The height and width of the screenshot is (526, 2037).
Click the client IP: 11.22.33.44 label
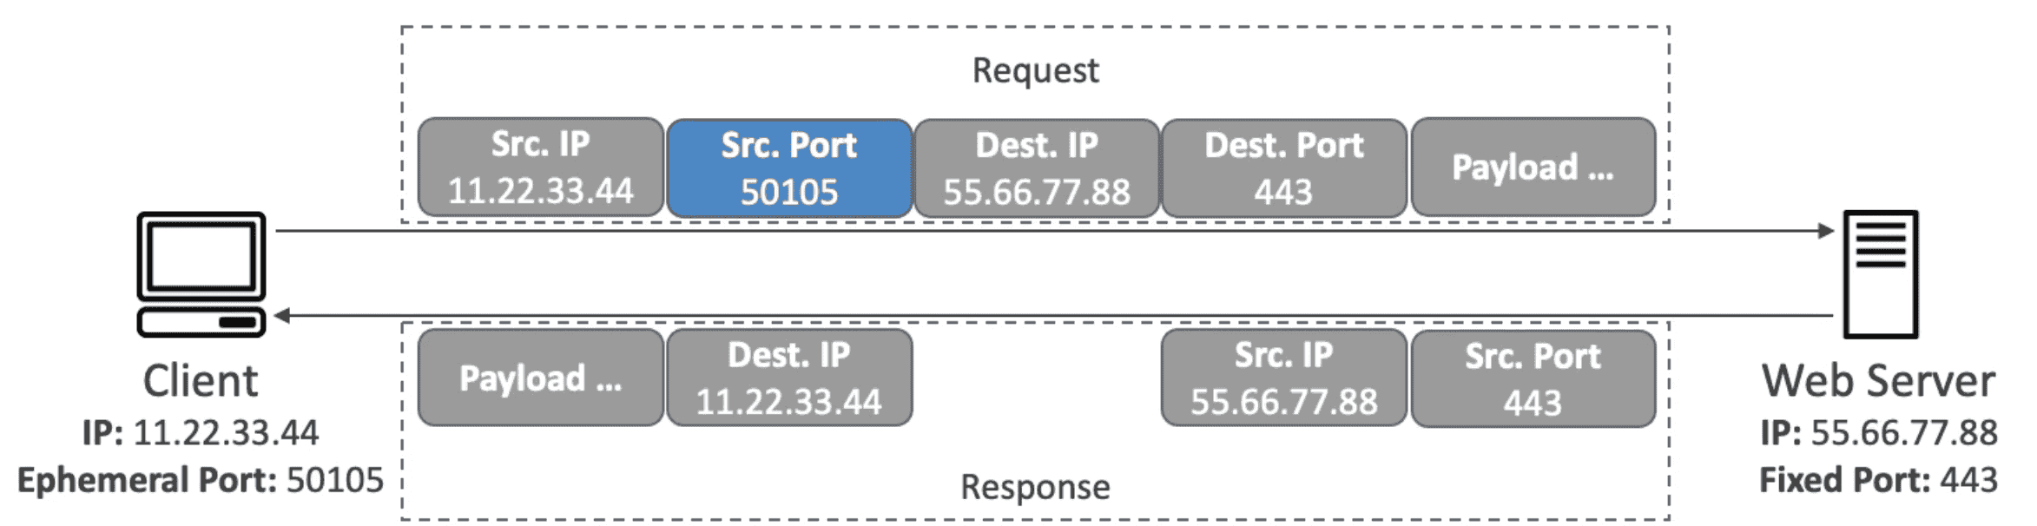click(x=201, y=432)
